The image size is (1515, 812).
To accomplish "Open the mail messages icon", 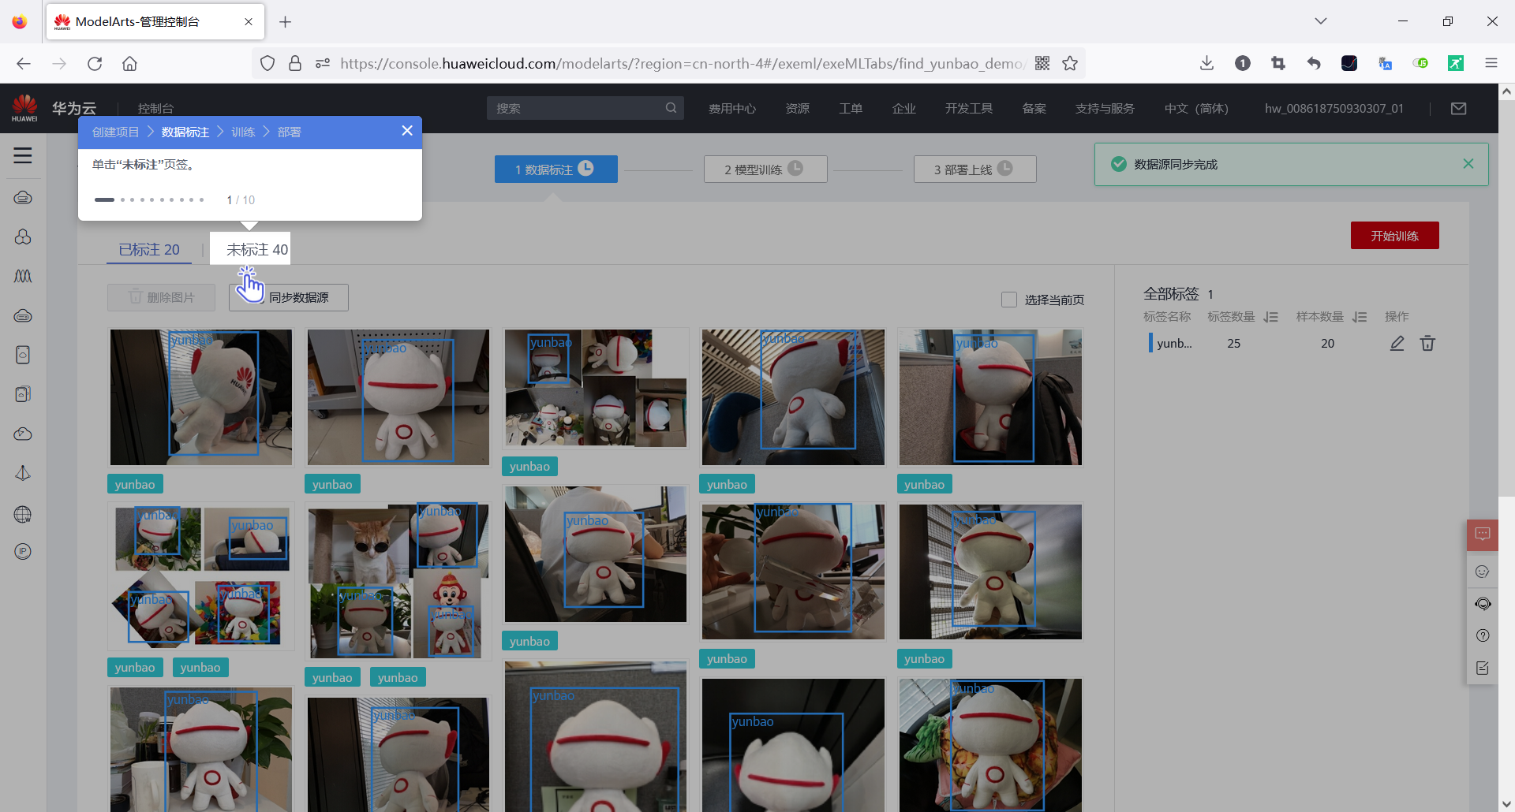I will click(x=1458, y=108).
